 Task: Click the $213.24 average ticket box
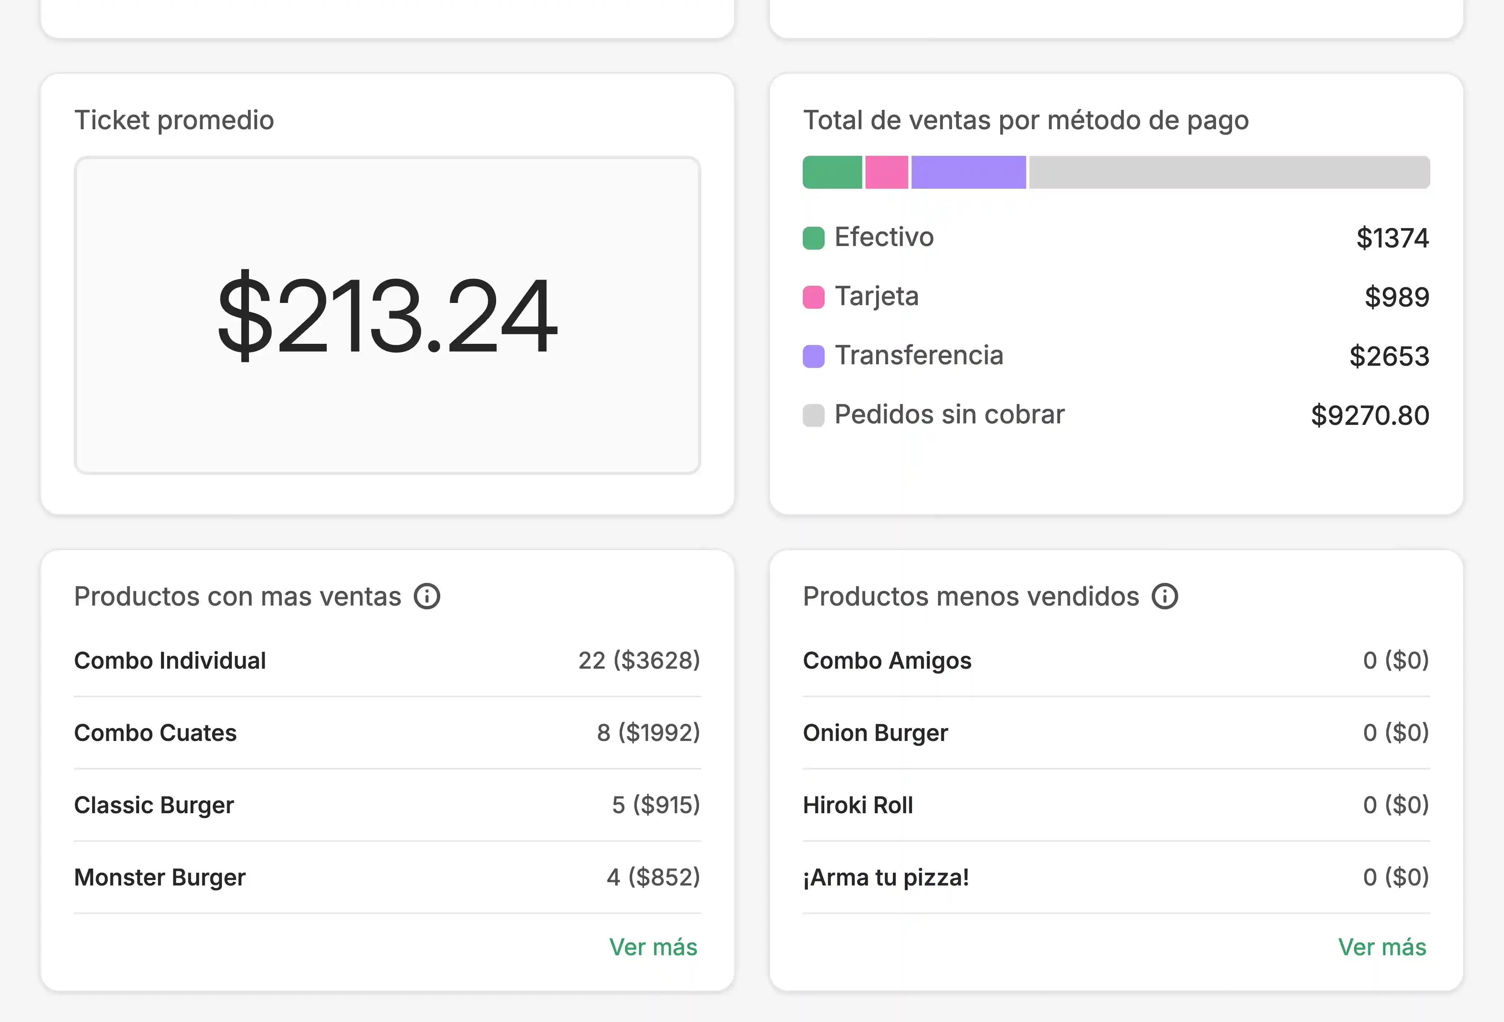pyautogui.click(x=387, y=315)
